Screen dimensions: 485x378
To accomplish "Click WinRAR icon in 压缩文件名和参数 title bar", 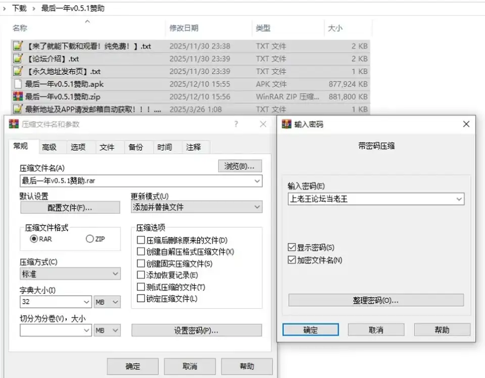I will coord(14,124).
